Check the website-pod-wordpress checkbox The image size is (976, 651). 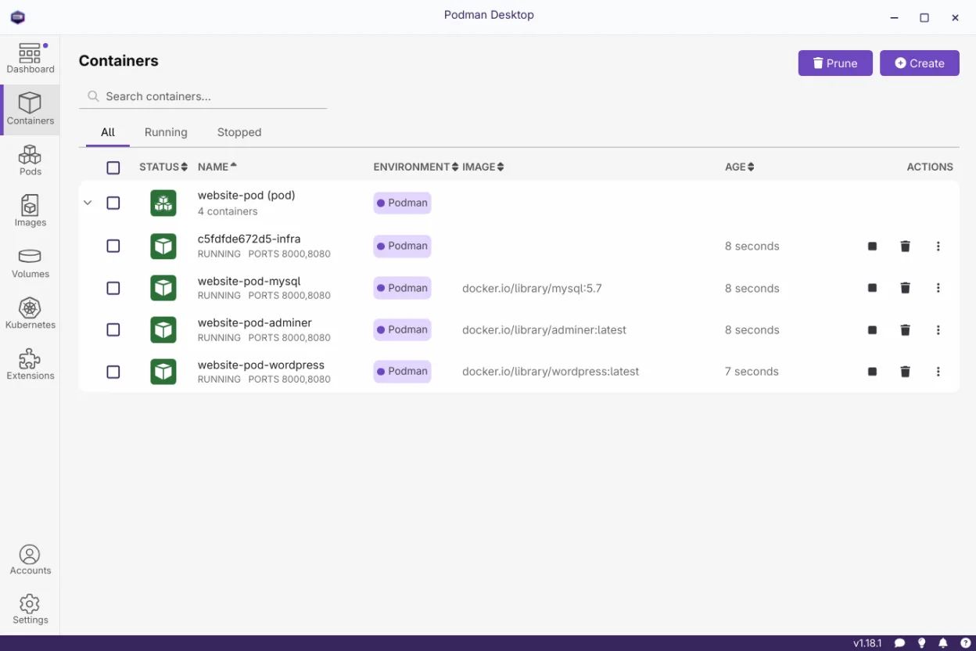point(113,372)
